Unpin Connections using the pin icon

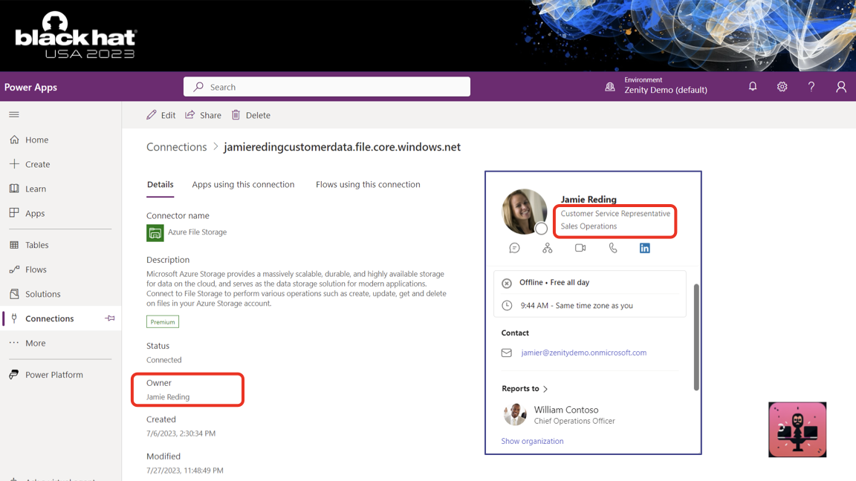[x=110, y=318]
